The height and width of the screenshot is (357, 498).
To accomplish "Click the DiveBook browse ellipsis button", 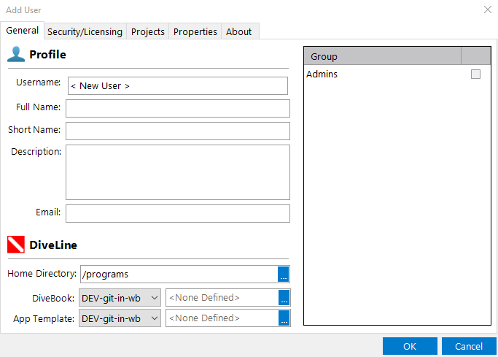I will coord(284,298).
